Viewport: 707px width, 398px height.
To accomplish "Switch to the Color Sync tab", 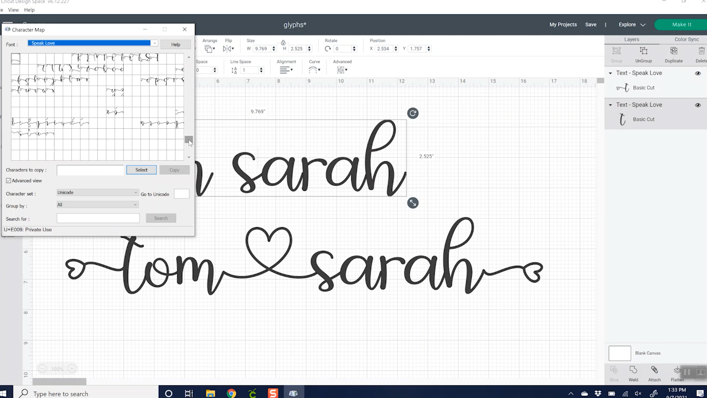I will 687,39.
